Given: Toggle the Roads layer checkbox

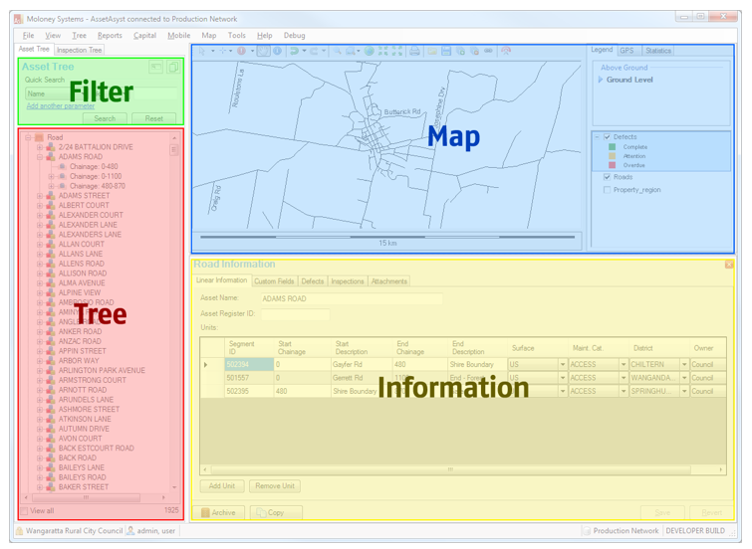Looking at the screenshot, I should pos(608,177).
